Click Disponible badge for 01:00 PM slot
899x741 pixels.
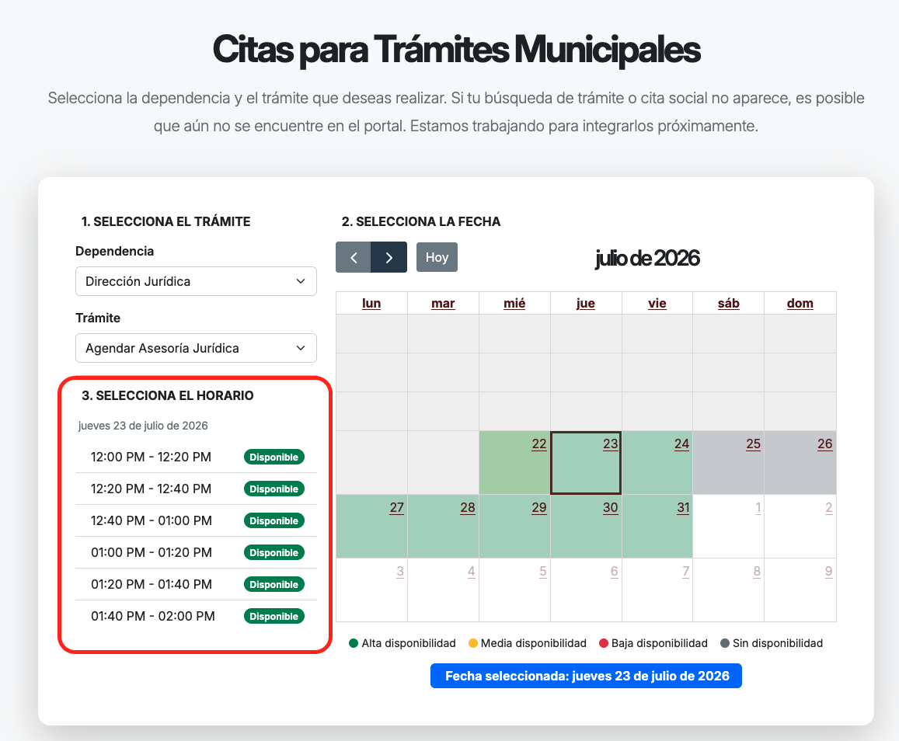click(x=274, y=552)
